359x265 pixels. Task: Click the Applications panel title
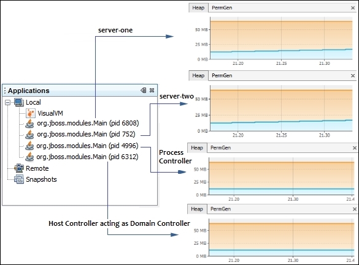point(29,91)
